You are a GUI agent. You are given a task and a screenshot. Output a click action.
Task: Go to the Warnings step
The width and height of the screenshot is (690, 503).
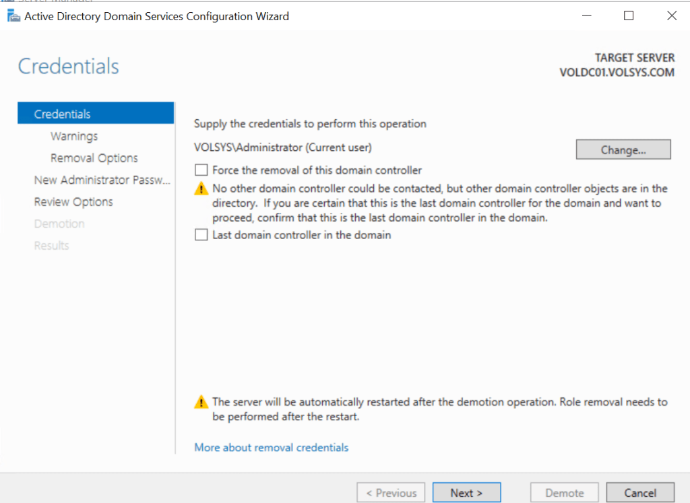74,136
